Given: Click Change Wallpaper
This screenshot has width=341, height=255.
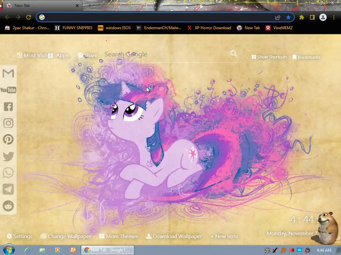Looking at the screenshot, I should coord(66,236).
